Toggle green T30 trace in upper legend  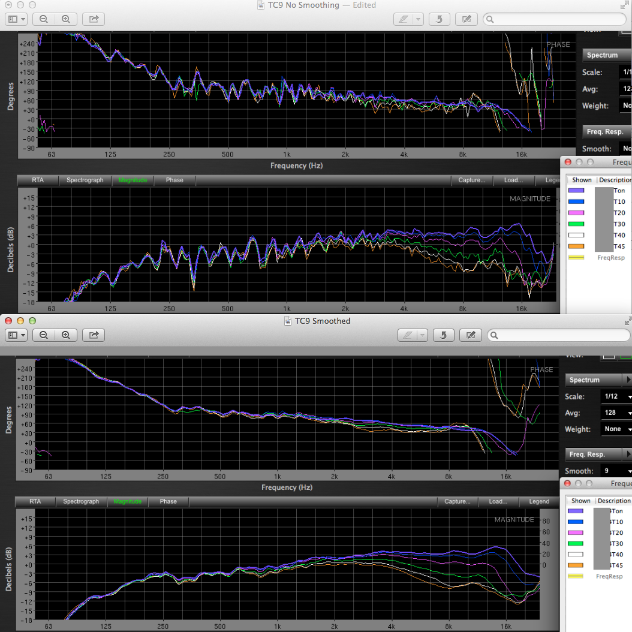coord(576,224)
